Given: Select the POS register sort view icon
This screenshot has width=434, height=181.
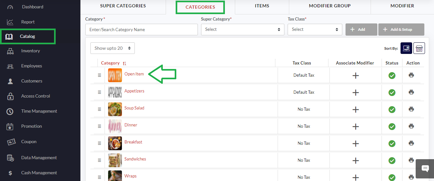Looking at the screenshot, I should pos(406,48).
